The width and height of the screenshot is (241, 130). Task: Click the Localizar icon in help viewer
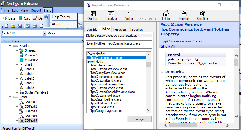111,15
